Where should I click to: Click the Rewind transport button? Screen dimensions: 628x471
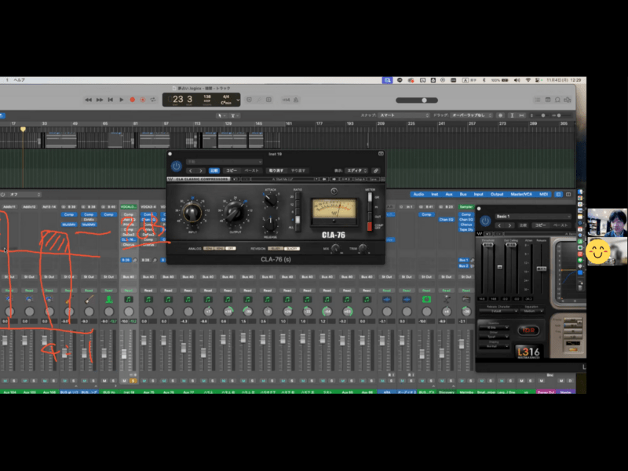[x=88, y=100]
